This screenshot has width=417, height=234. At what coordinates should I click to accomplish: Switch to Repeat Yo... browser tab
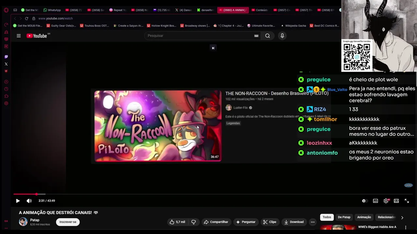(x=118, y=10)
